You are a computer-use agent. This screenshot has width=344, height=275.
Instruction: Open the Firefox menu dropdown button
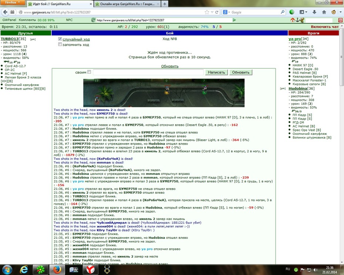point(13,3)
